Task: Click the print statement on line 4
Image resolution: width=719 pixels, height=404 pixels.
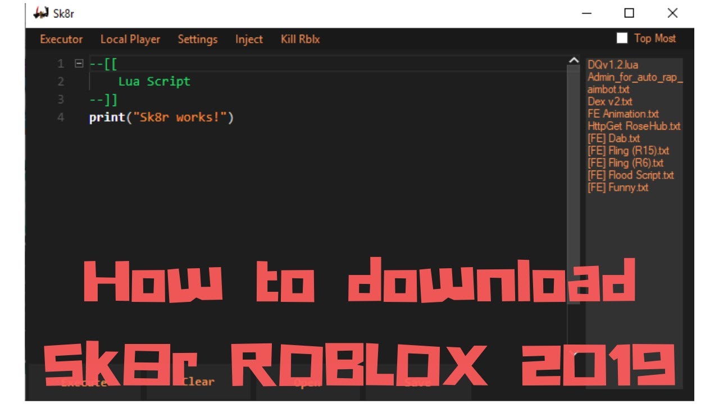Action: click(161, 118)
